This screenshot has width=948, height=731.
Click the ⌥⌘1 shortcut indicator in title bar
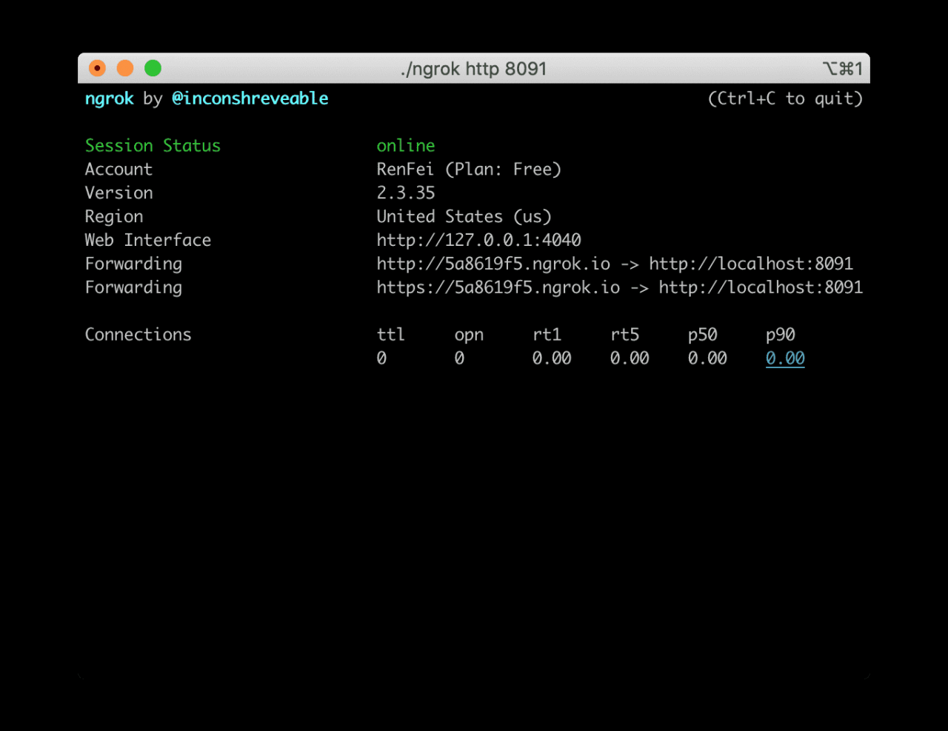pyautogui.click(x=842, y=69)
